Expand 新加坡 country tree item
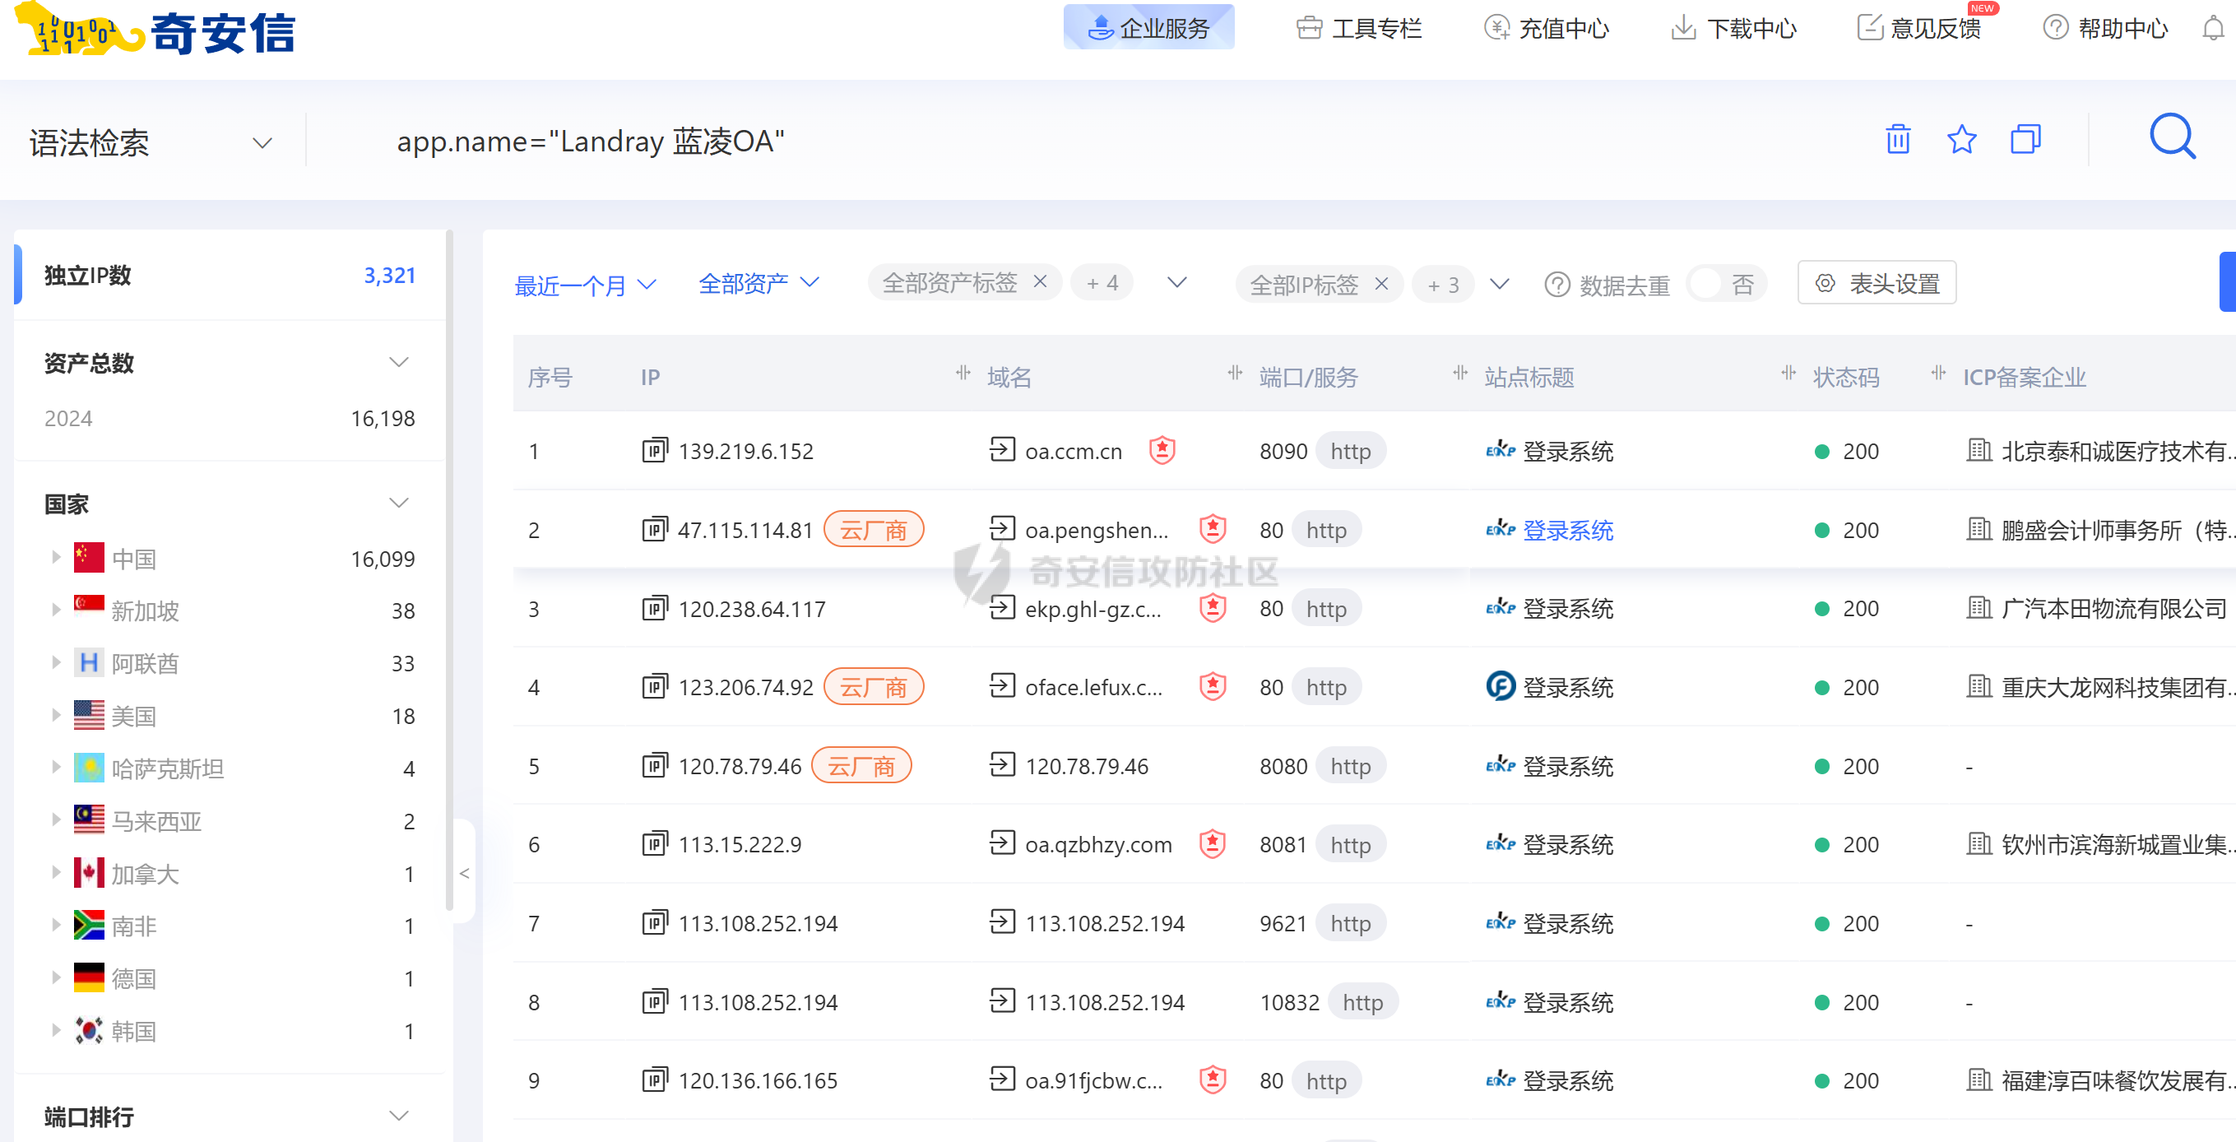Screen dimensions: 2236x1142 point(56,610)
